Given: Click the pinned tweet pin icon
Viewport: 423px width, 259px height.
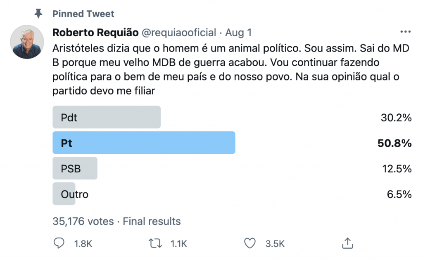Looking at the screenshot, I should [38, 14].
